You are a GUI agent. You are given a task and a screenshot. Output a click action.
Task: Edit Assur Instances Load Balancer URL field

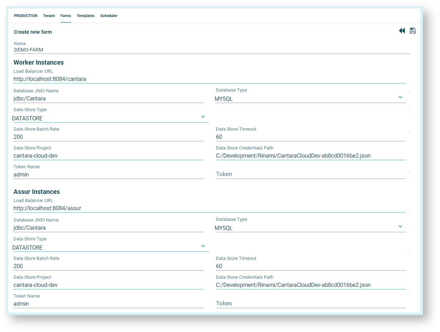(x=209, y=208)
